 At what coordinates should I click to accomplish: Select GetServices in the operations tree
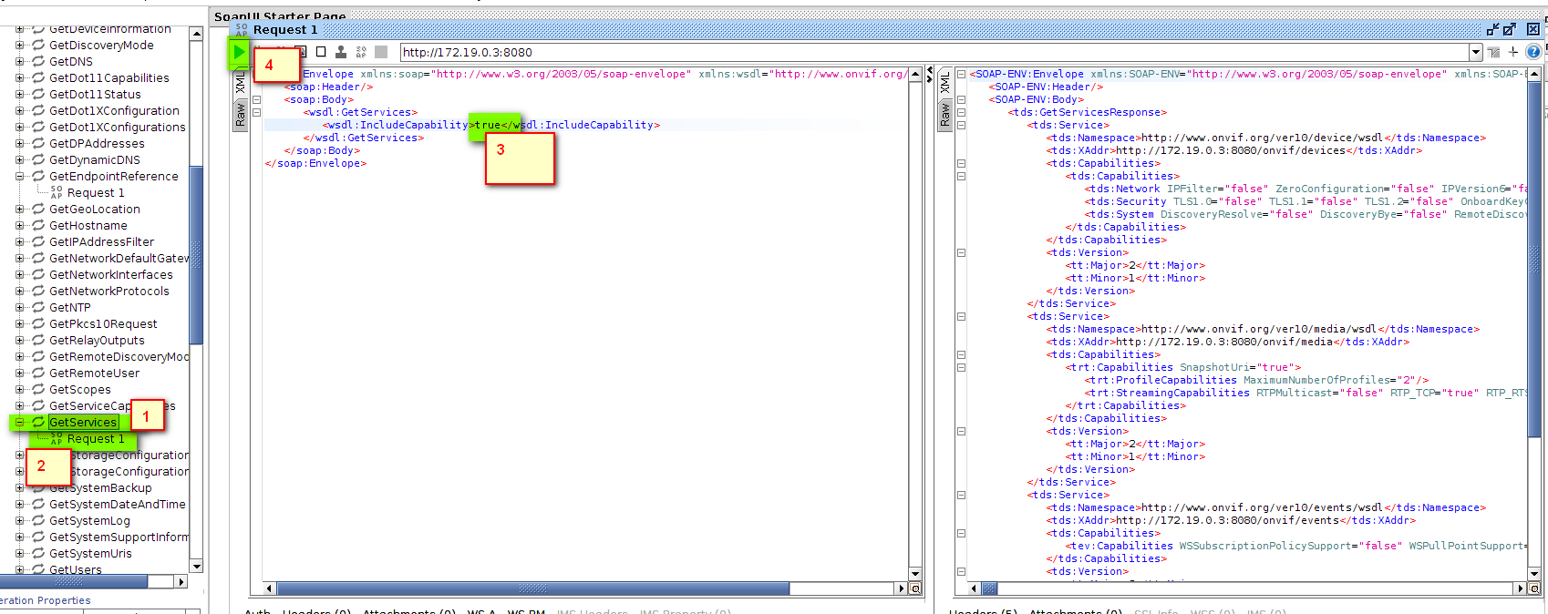pos(83,423)
